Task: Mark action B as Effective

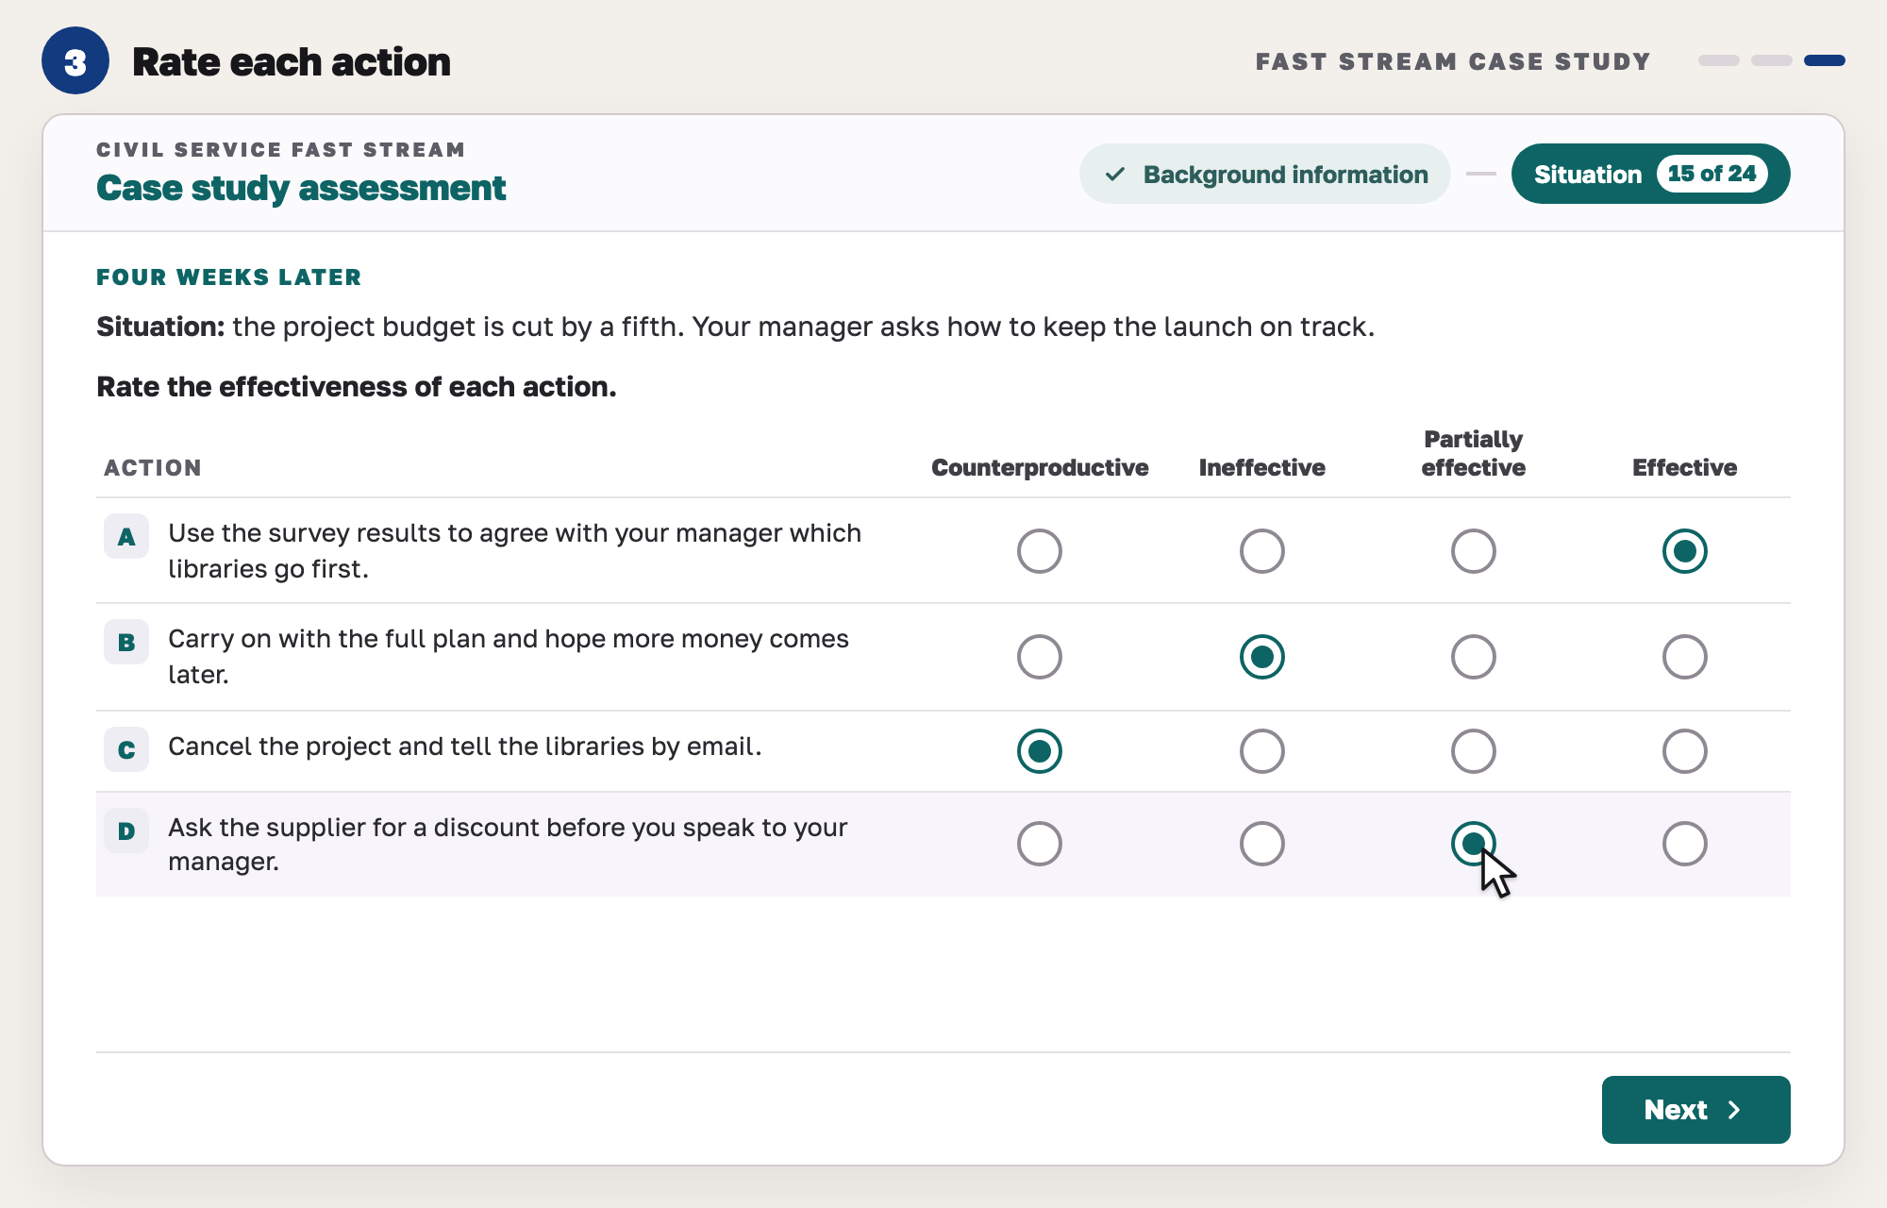Action: [1685, 657]
